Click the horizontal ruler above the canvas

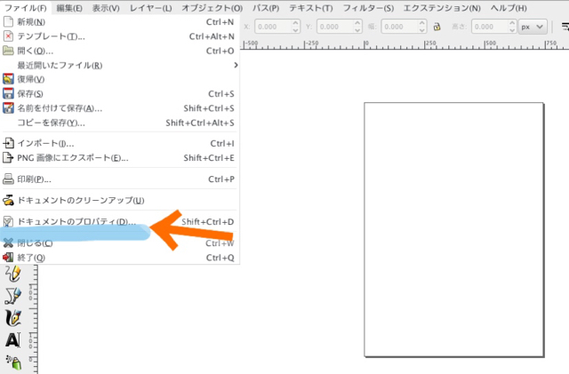click(x=400, y=44)
